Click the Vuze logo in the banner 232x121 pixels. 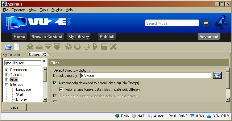(x=39, y=23)
